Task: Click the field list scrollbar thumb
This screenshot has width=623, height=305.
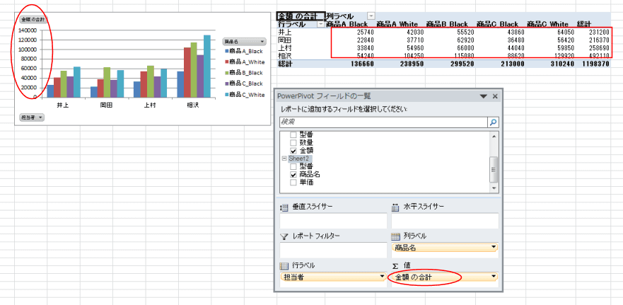Action: [494, 169]
